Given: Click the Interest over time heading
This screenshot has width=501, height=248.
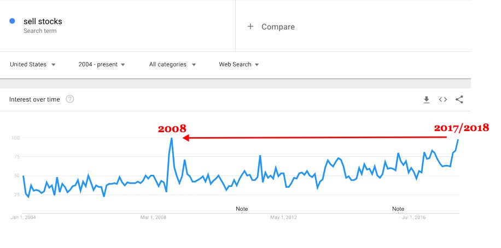Looking at the screenshot, I should (x=35, y=99).
